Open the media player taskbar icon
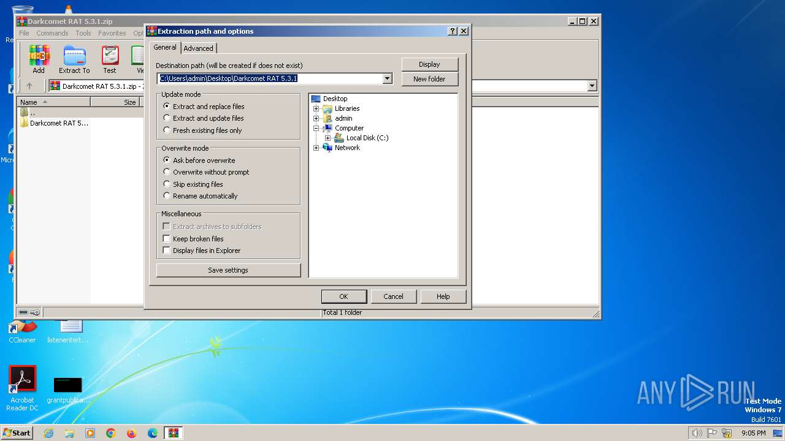 [x=90, y=433]
